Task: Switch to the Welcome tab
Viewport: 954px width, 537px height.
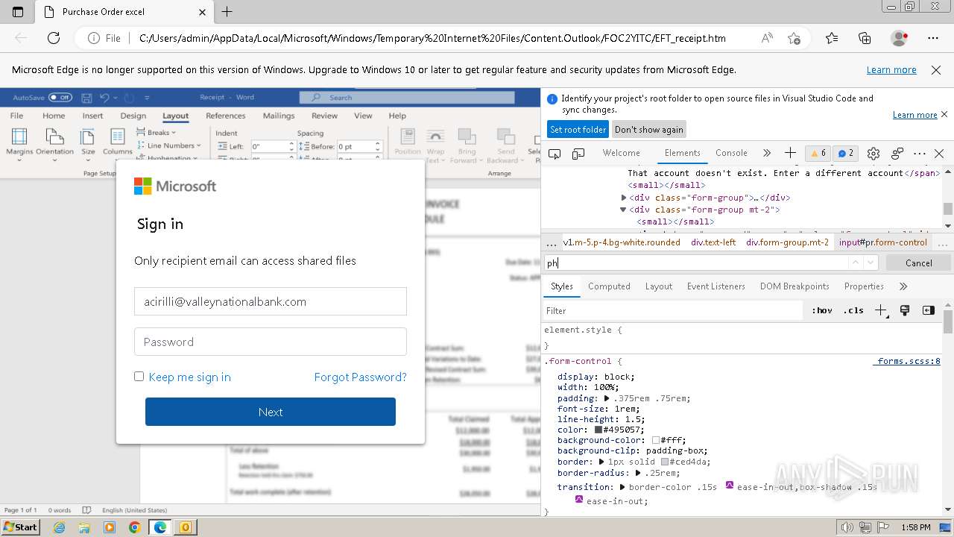Action: pos(622,153)
